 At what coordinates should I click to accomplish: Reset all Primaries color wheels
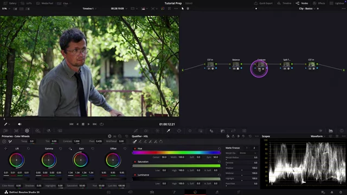[x=126, y=136]
